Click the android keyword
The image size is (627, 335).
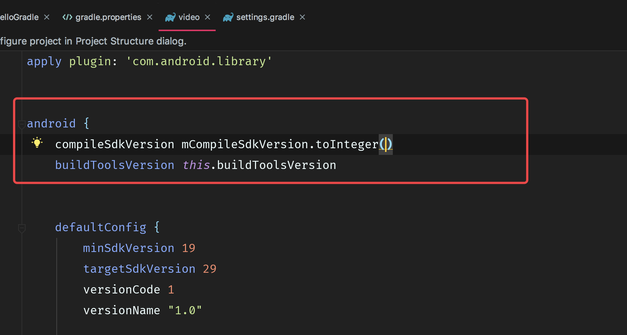(x=51, y=123)
